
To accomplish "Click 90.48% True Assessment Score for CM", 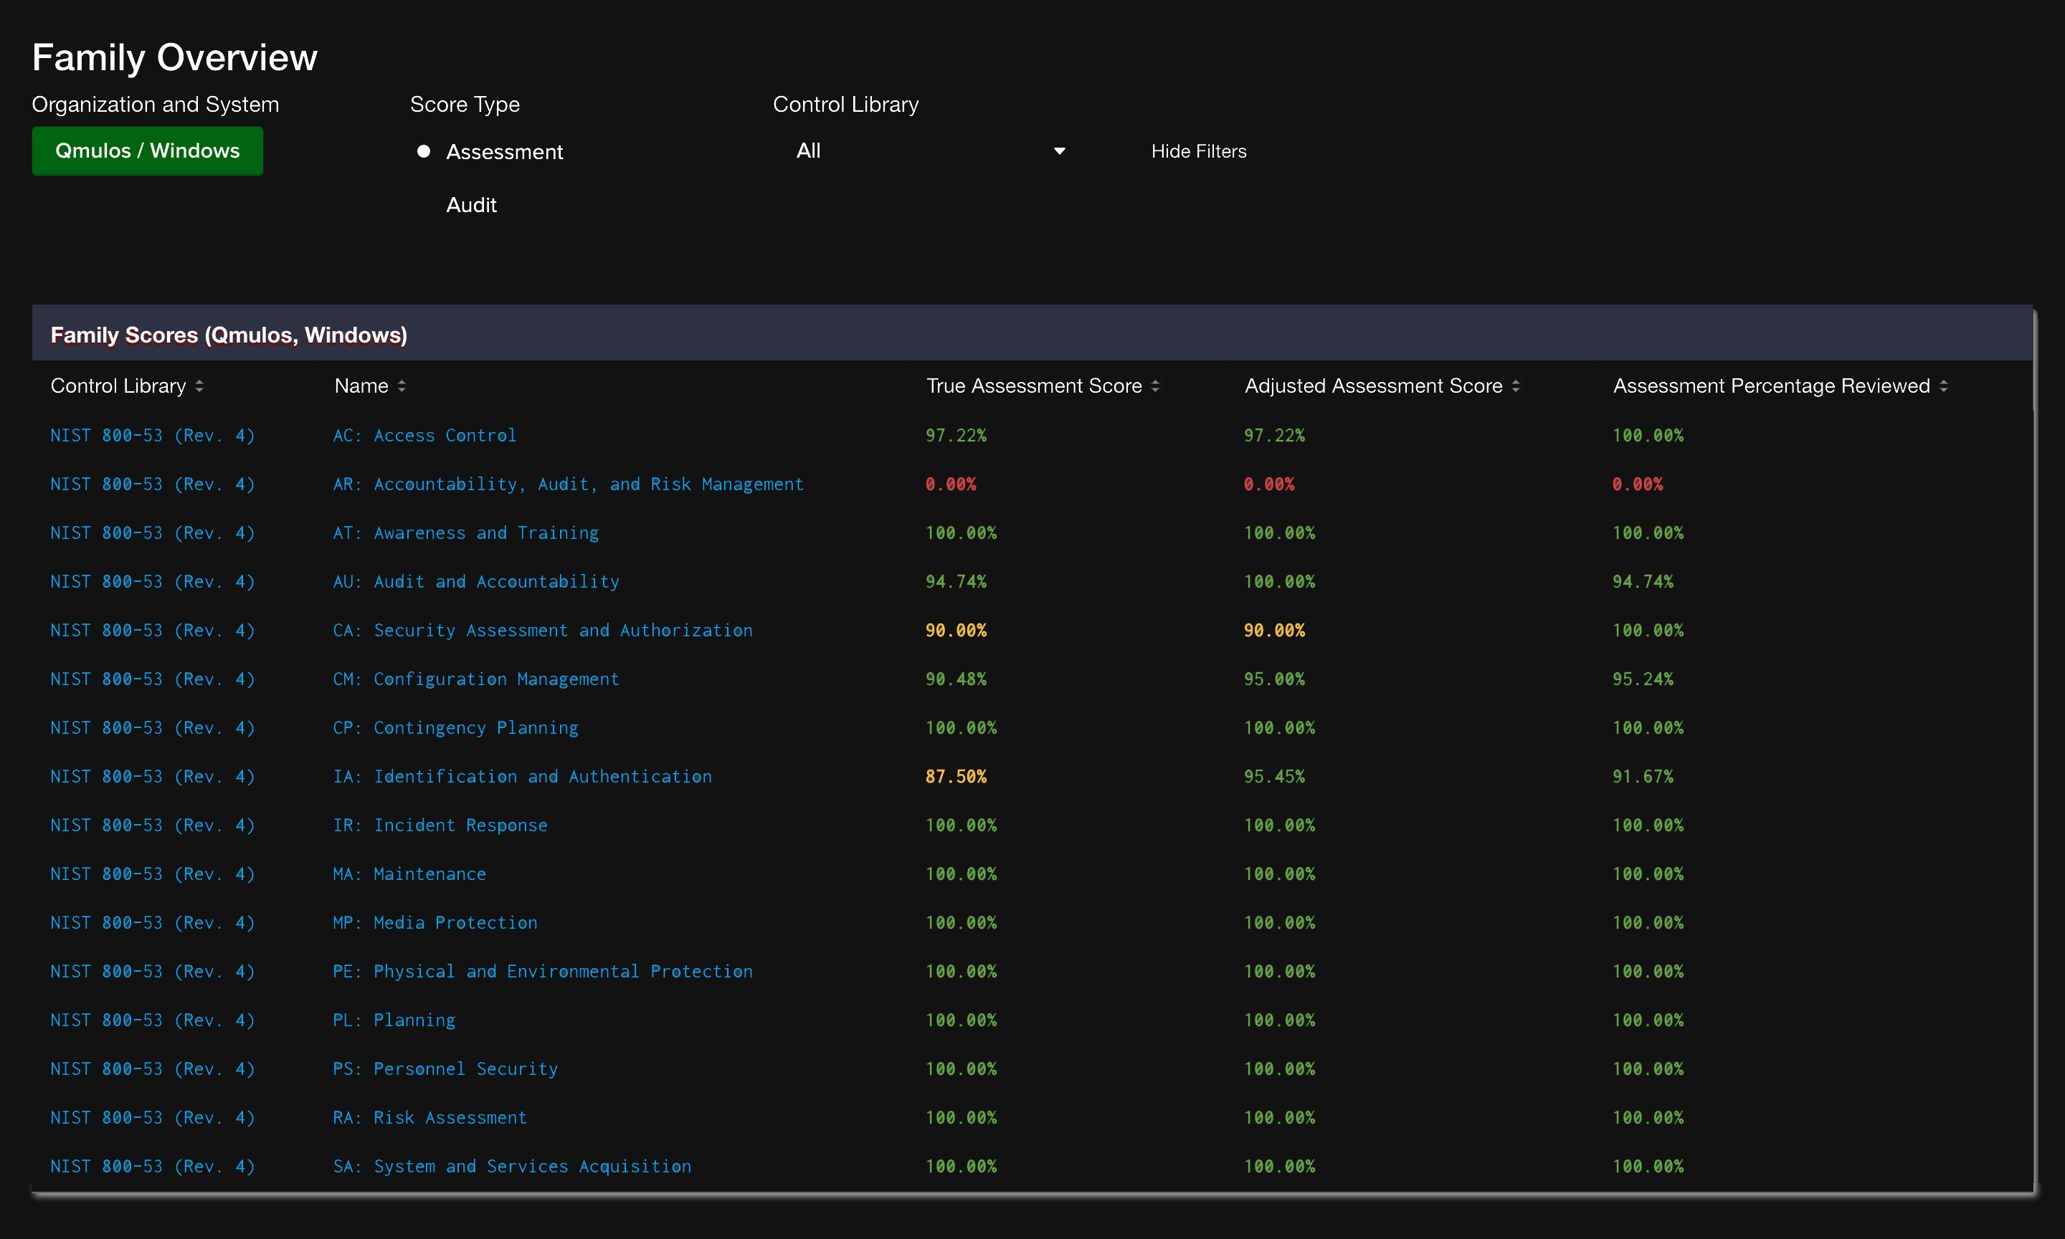I will 956,679.
